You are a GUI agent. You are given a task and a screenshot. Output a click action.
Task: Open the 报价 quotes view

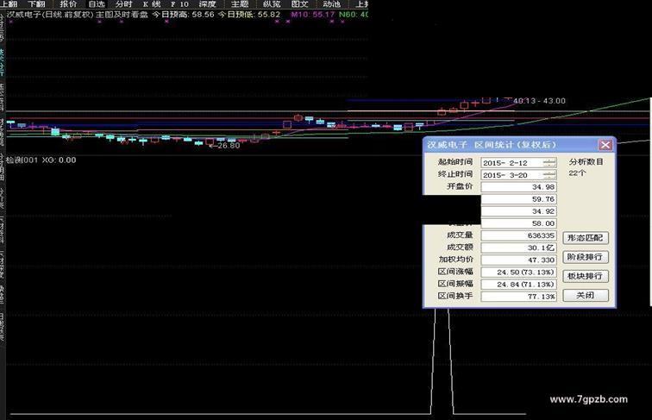coord(68,4)
